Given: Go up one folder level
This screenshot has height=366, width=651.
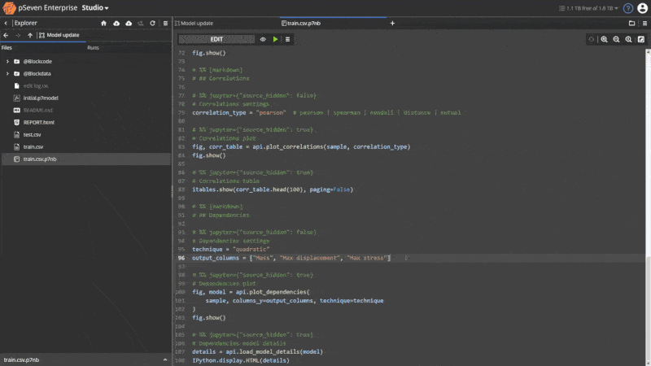Looking at the screenshot, I should point(30,35).
